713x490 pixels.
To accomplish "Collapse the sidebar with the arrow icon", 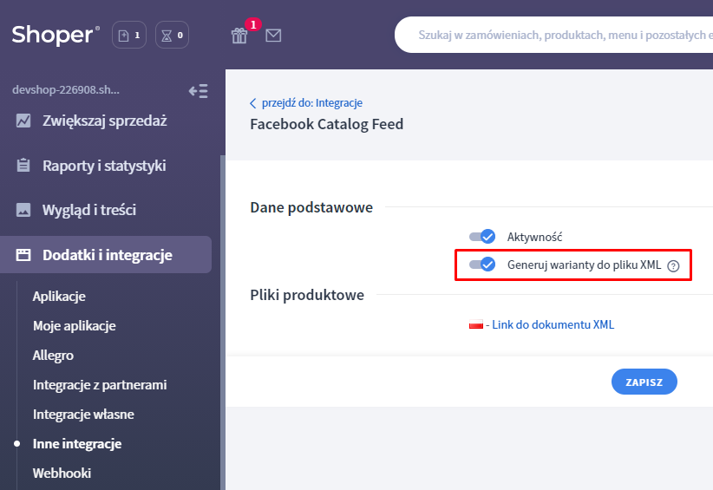I will (x=198, y=90).
